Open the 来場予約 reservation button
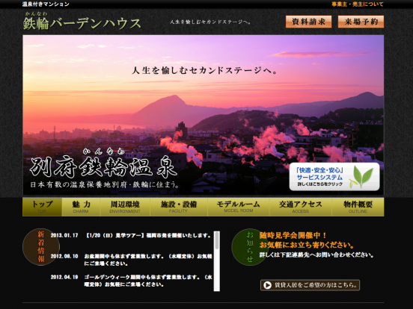413x309 pixels. coord(361,22)
